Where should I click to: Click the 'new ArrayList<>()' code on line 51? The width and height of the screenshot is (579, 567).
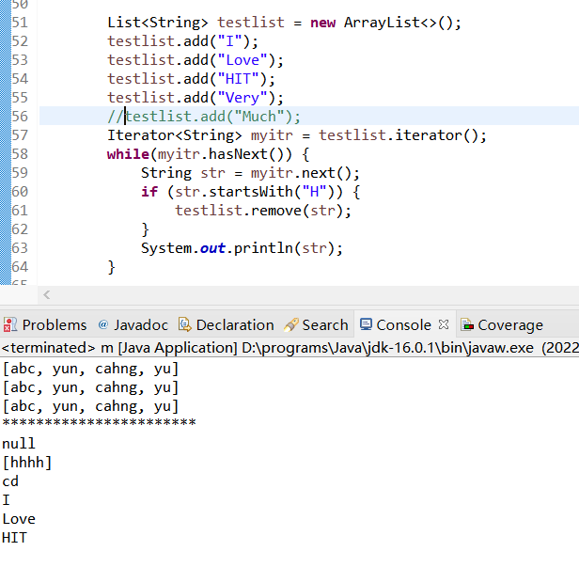pyautogui.click(x=385, y=23)
